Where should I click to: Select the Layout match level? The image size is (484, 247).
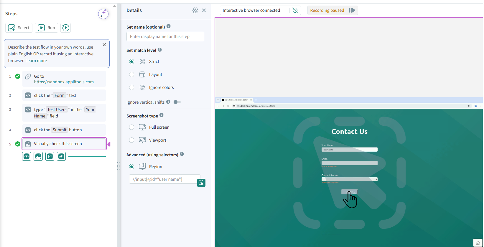[x=132, y=74]
